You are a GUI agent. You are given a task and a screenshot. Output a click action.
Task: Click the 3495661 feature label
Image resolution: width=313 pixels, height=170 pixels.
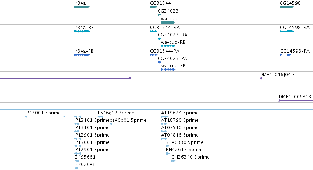(x=85, y=157)
